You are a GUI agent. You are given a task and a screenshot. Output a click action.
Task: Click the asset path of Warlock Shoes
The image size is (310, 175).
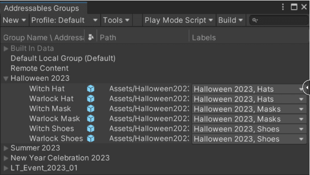pyautogui.click(x=149, y=138)
